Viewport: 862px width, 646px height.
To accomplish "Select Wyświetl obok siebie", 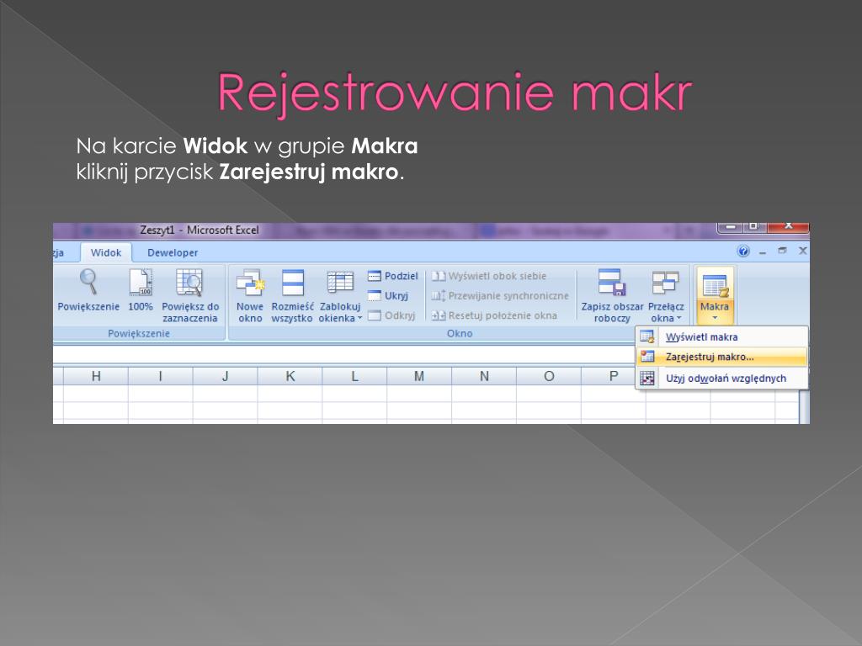I will [489, 276].
